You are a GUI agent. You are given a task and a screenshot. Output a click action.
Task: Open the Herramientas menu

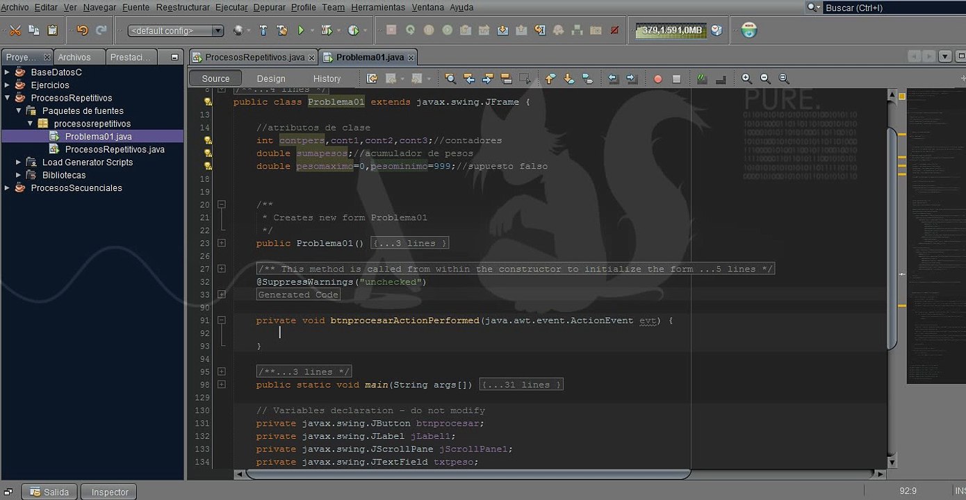(x=378, y=7)
